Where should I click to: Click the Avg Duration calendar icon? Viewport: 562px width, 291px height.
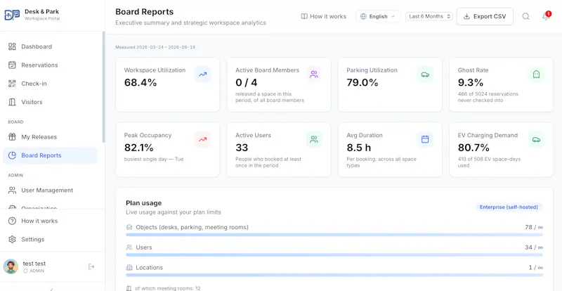tap(425, 140)
